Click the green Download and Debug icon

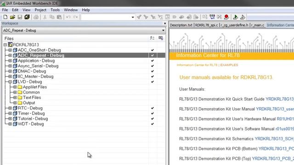[x=235, y=17]
